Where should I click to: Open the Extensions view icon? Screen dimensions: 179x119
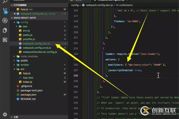click(5, 40)
